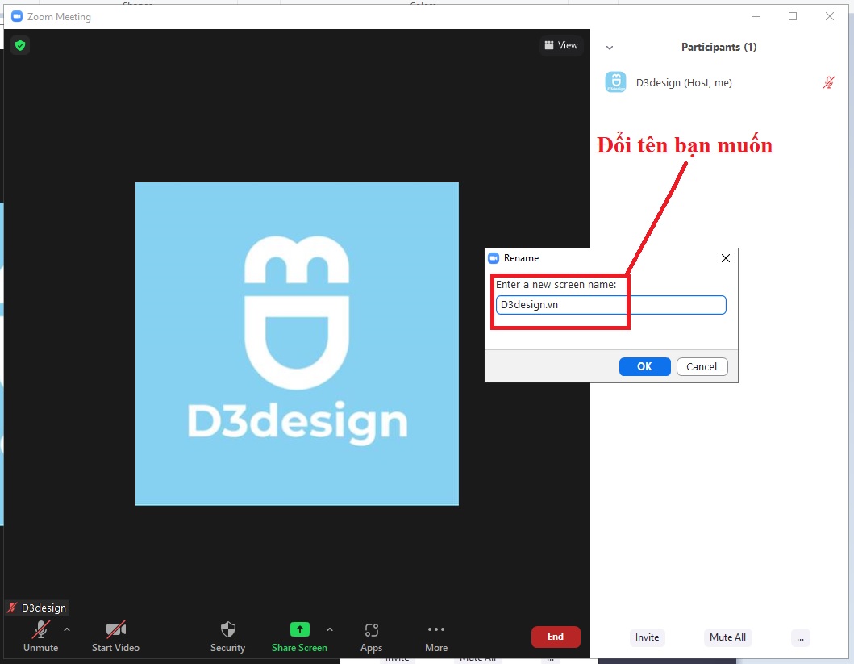The height and width of the screenshot is (664, 854).
Task: Start Video from the toolbar
Action: pos(115,636)
